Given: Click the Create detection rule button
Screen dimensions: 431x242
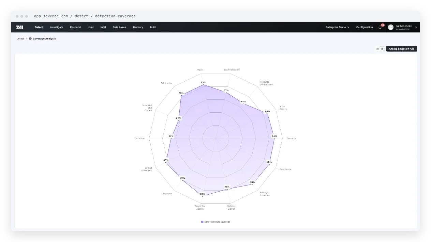Looking at the screenshot, I should tap(402, 49).
